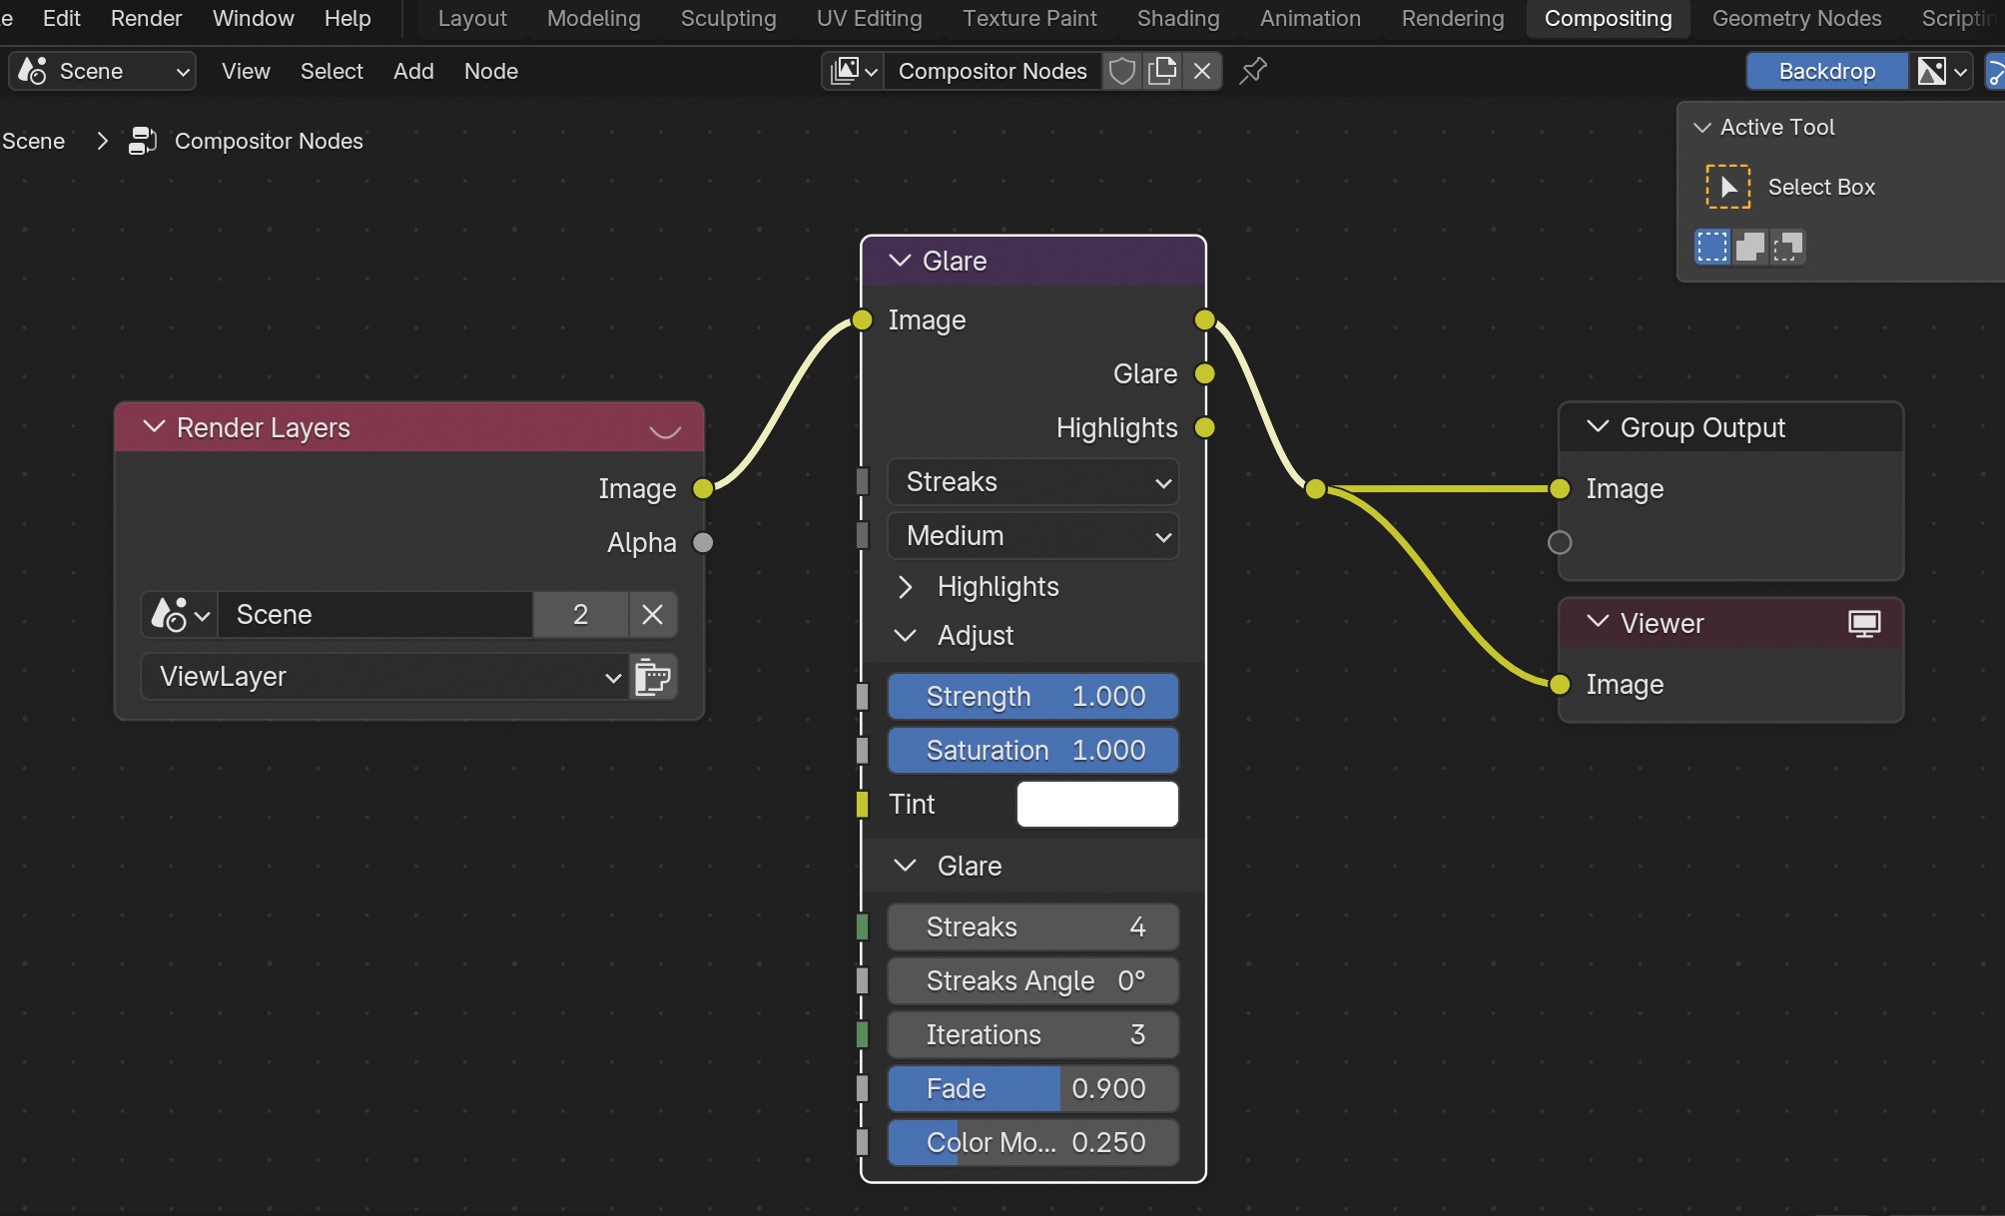Viewport: 2005px width, 1216px height.
Task: Click the new node tree duplicate icon
Action: coord(1162,71)
